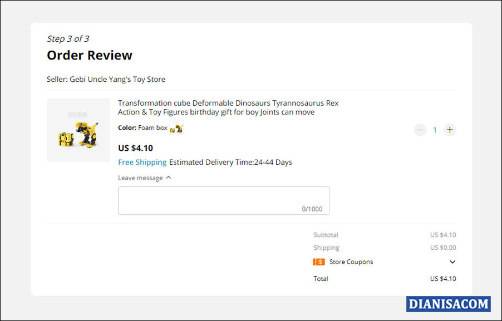The width and height of the screenshot is (502, 321).
Task: Click the dinosaur toy image preview
Action: tap(78, 130)
